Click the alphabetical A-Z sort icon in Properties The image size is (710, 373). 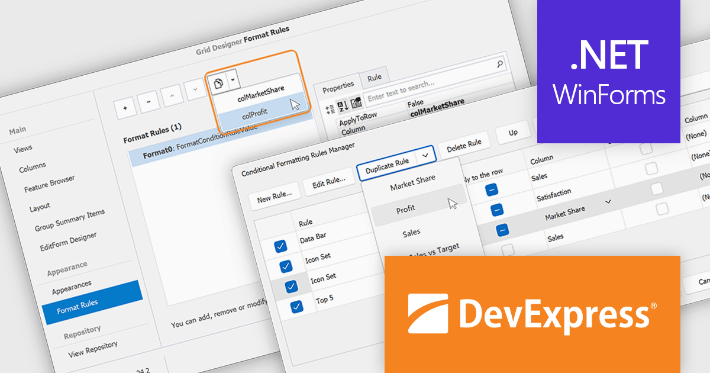(343, 106)
